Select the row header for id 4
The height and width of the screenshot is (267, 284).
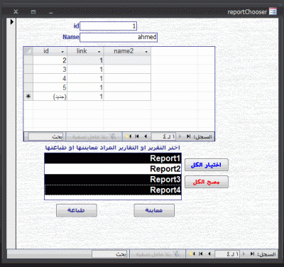point(28,78)
